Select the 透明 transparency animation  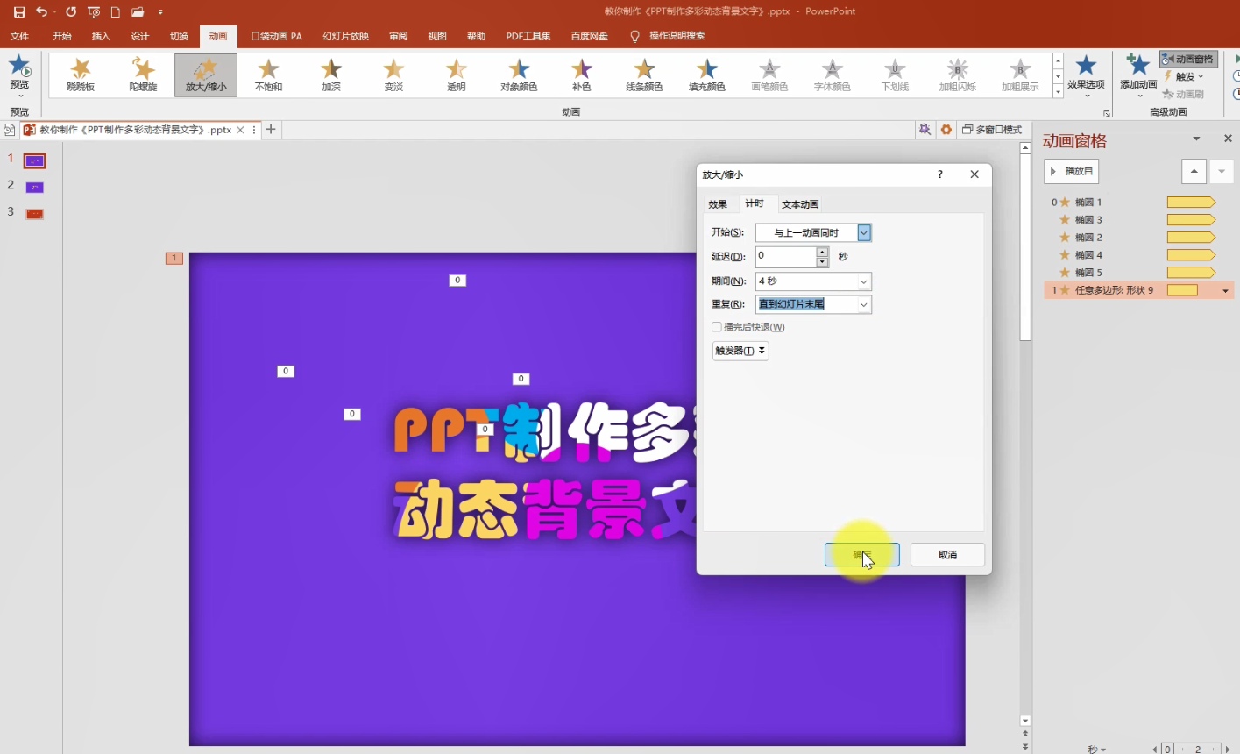pyautogui.click(x=457, y=75)
